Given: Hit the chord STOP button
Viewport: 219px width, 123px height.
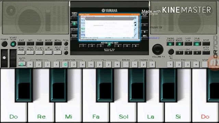Looking at the screenshot, I should pyautogui.click(x=206, y=44).
